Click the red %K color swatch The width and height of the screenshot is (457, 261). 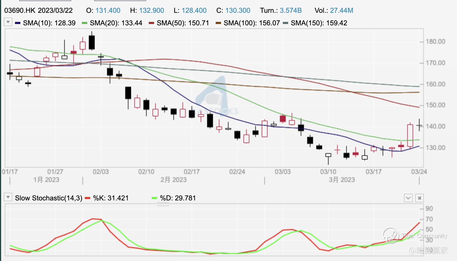click(87, 198)
